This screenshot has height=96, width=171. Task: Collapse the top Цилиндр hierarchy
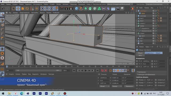[x=137, y=11]
